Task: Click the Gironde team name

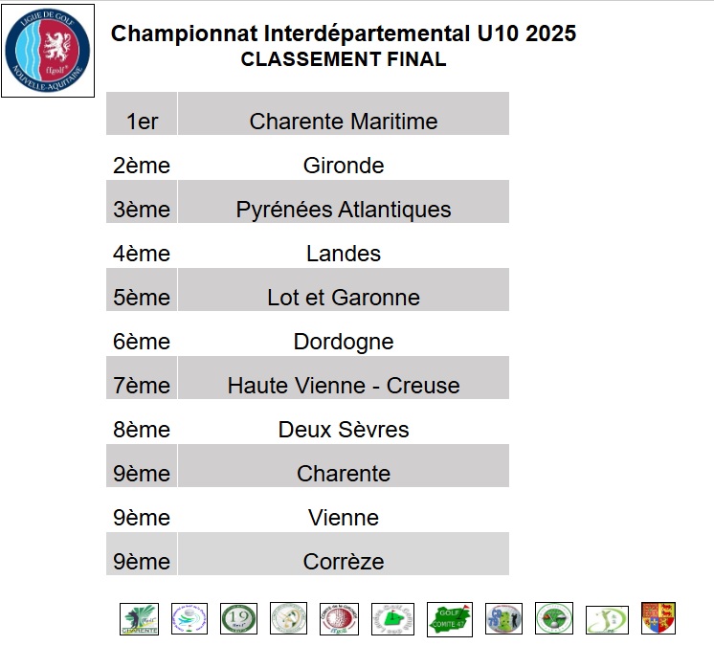Action: click(x=344, y=166)
